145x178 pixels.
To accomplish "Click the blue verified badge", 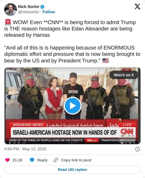I will pyautogui.click(x=42, y=7).
